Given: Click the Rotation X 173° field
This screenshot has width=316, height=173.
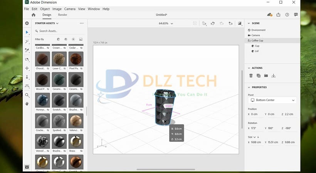Looking at the screenshot, I should coord(255,128).
